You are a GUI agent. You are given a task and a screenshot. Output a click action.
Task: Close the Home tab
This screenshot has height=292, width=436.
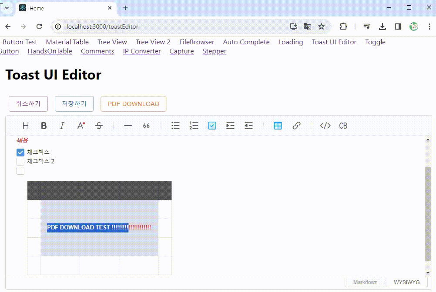[110, 8]
